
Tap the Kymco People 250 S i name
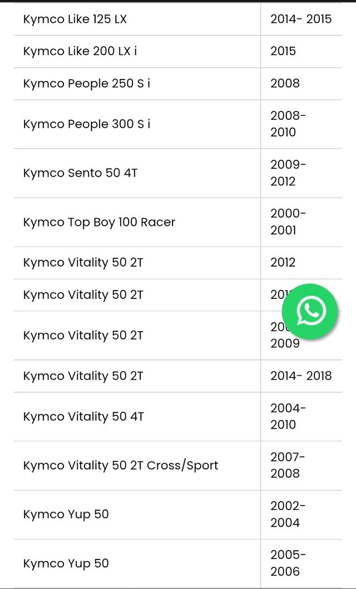point(87,84)
